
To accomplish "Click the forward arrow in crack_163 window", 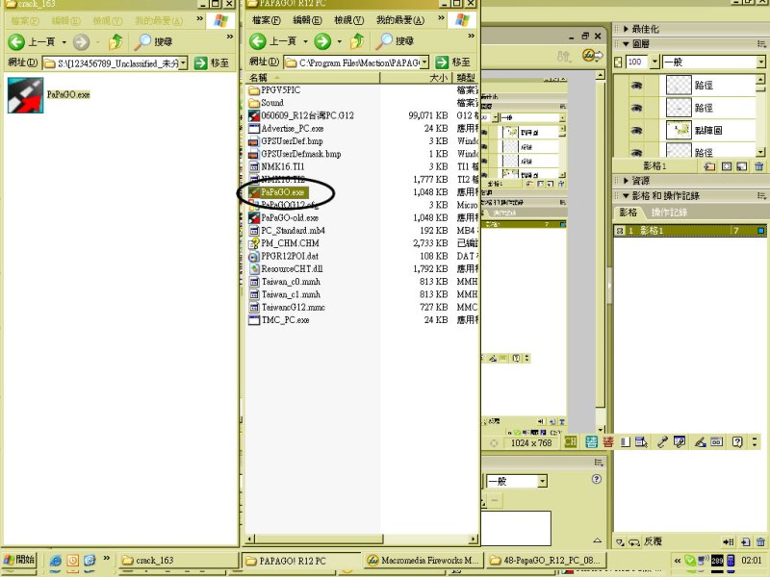I will pyautogui.click(x=81, y=41).
